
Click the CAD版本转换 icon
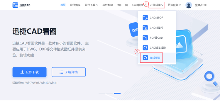coord(145,48)
